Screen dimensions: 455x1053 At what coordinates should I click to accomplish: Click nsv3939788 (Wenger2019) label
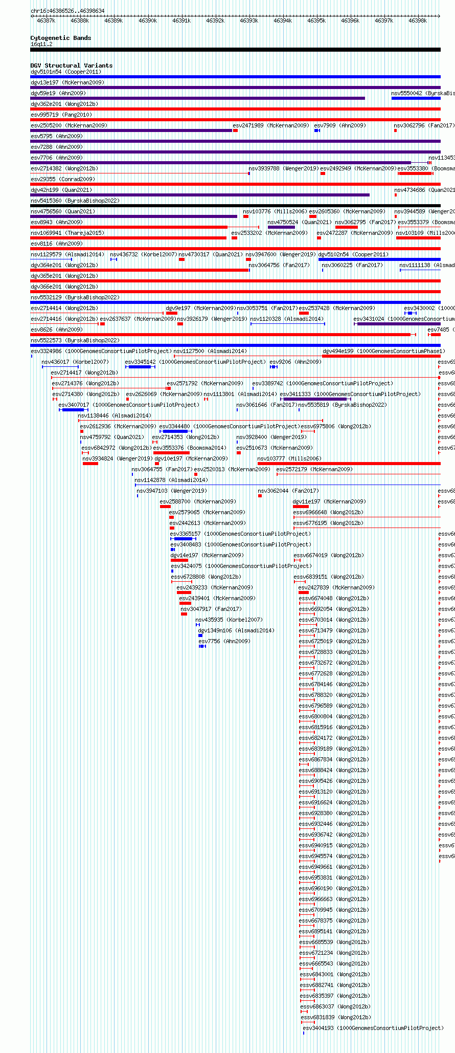pyautogui.click(x=284, y=168)
